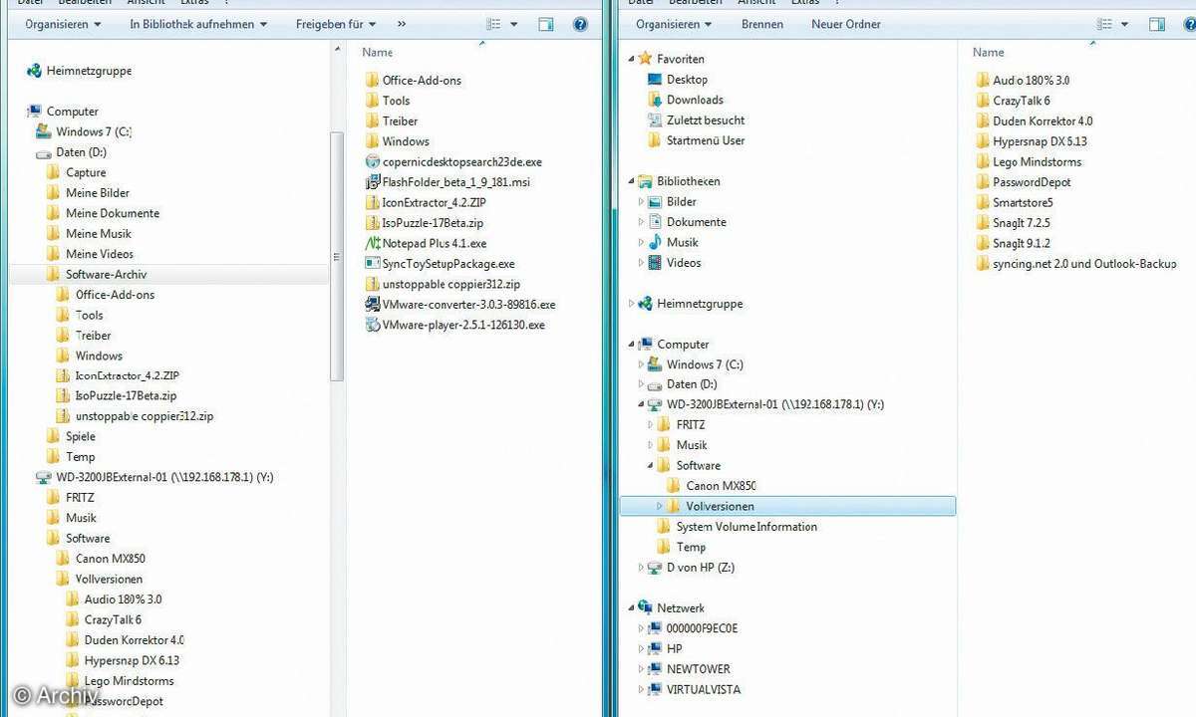Select Desktop under Favoriten
1196x717 pixels.
click(x=678, y=80)
